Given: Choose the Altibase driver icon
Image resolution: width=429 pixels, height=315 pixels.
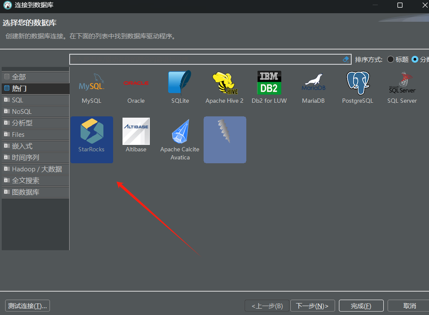Looking at the screenshot, I should click(x=136, y=131).
